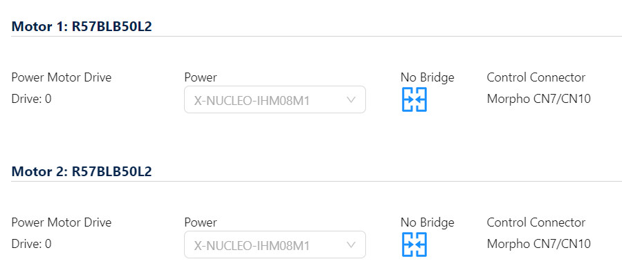Viewport: 622px width, 277px height.
Task: Expand the chevron arrow in Motor 2 power box
Action: pyautogui.click(x=351, y=245)
